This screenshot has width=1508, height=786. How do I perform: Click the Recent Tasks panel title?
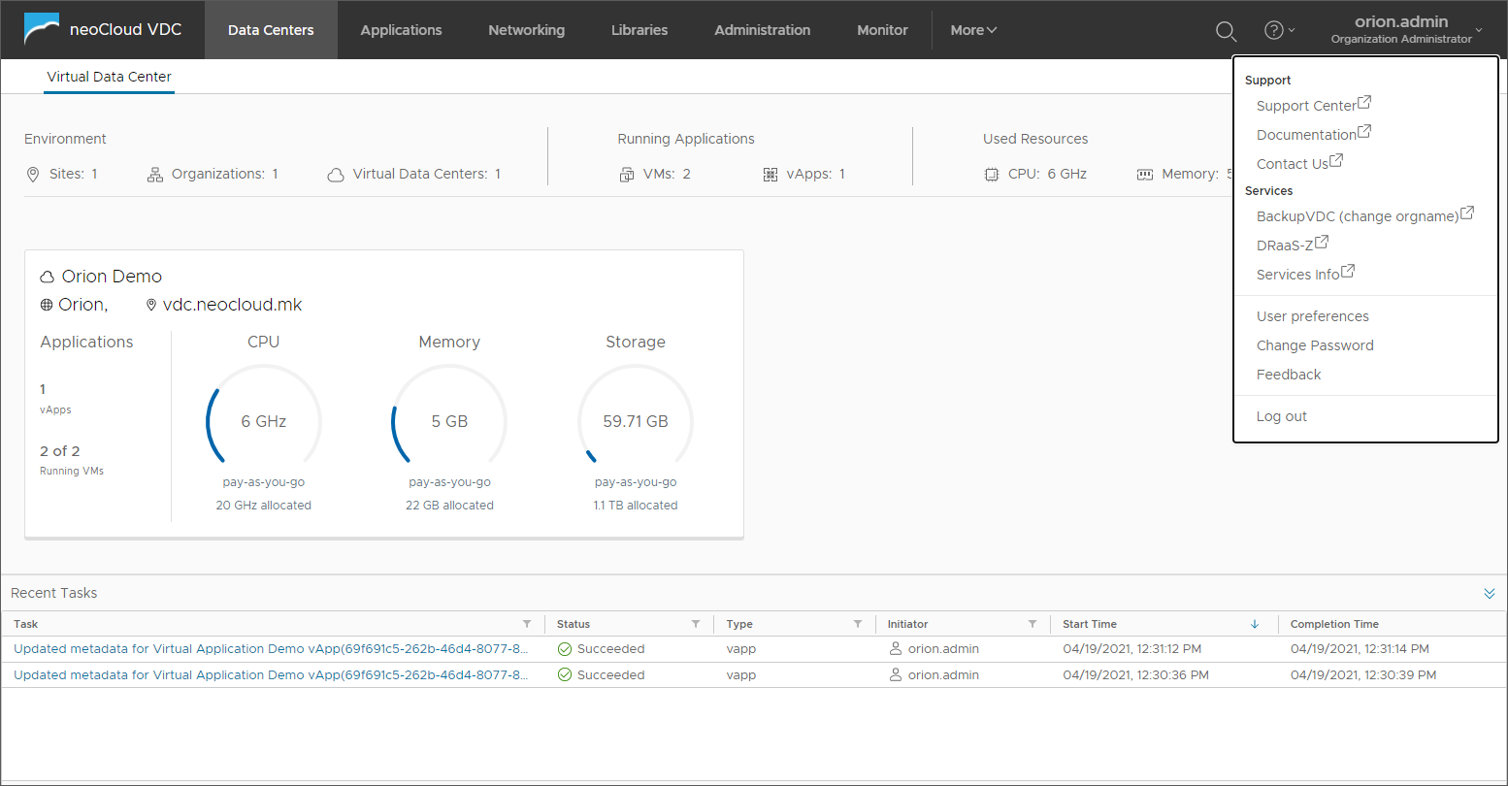(54, 593)
